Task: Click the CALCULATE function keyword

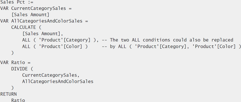Action: coord(24,27)
